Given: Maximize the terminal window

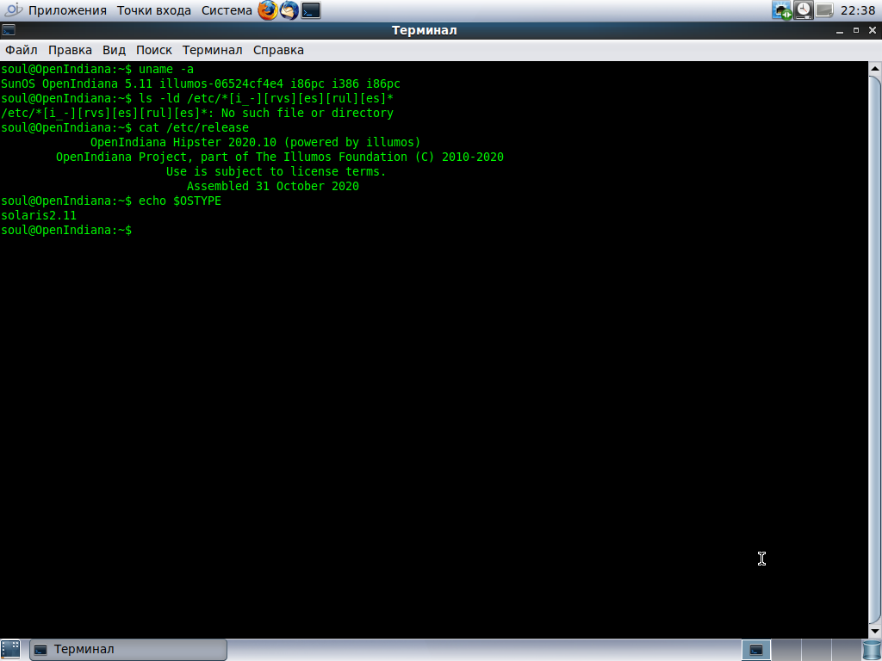Looking at the screenshot, I should point(856,30).
